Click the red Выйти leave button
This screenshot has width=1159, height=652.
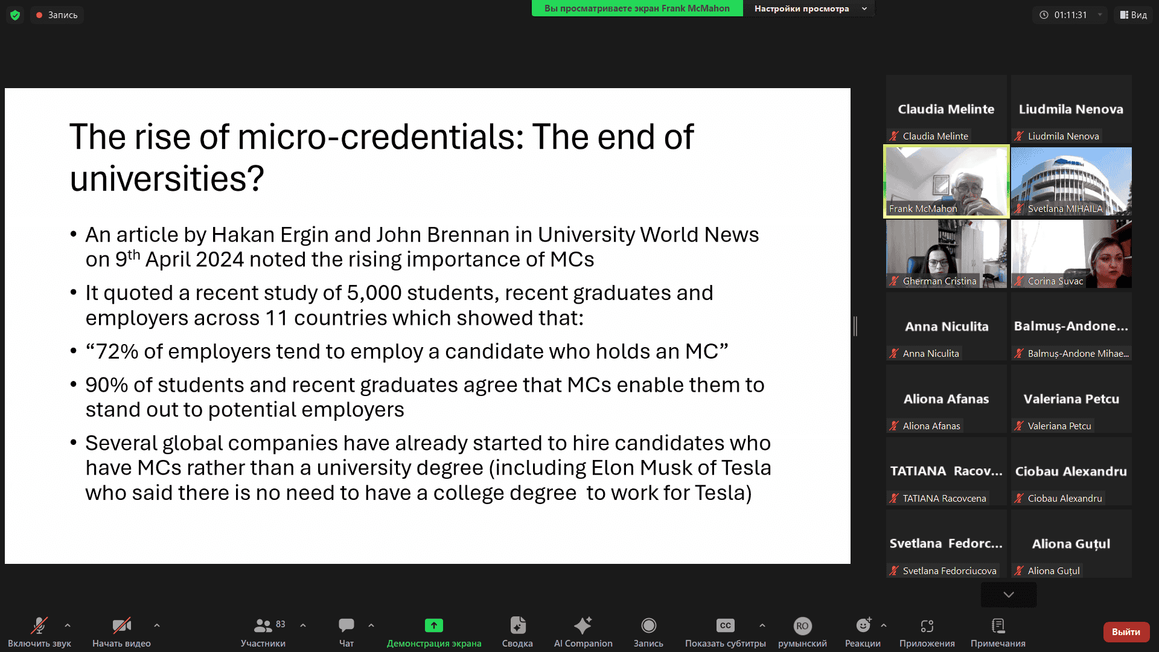click(1126, 632)
